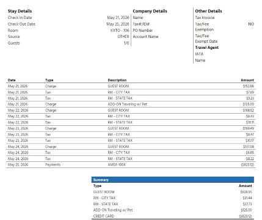
Task: Select the "Travel Agent" subheading
Action: [x=206, y=48]
